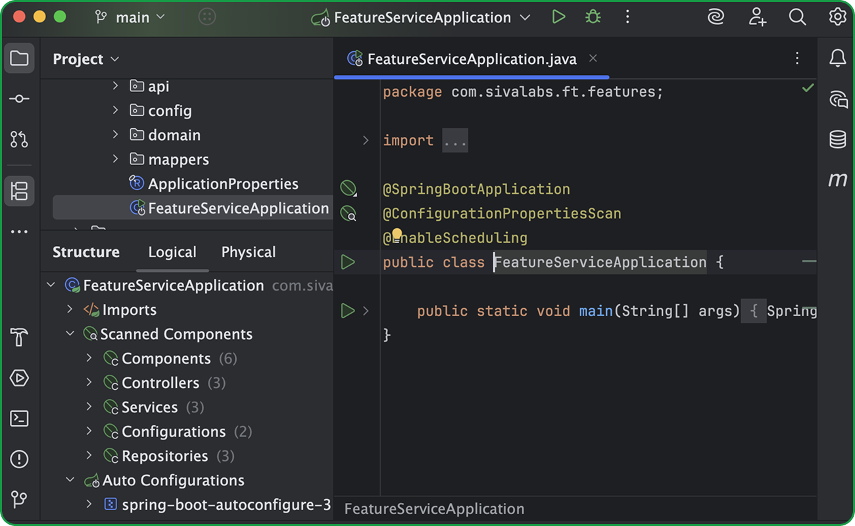The height and width of the screenshot is (526, 855).
Task: Expand the config folder
Action: [x=116, y=110]
